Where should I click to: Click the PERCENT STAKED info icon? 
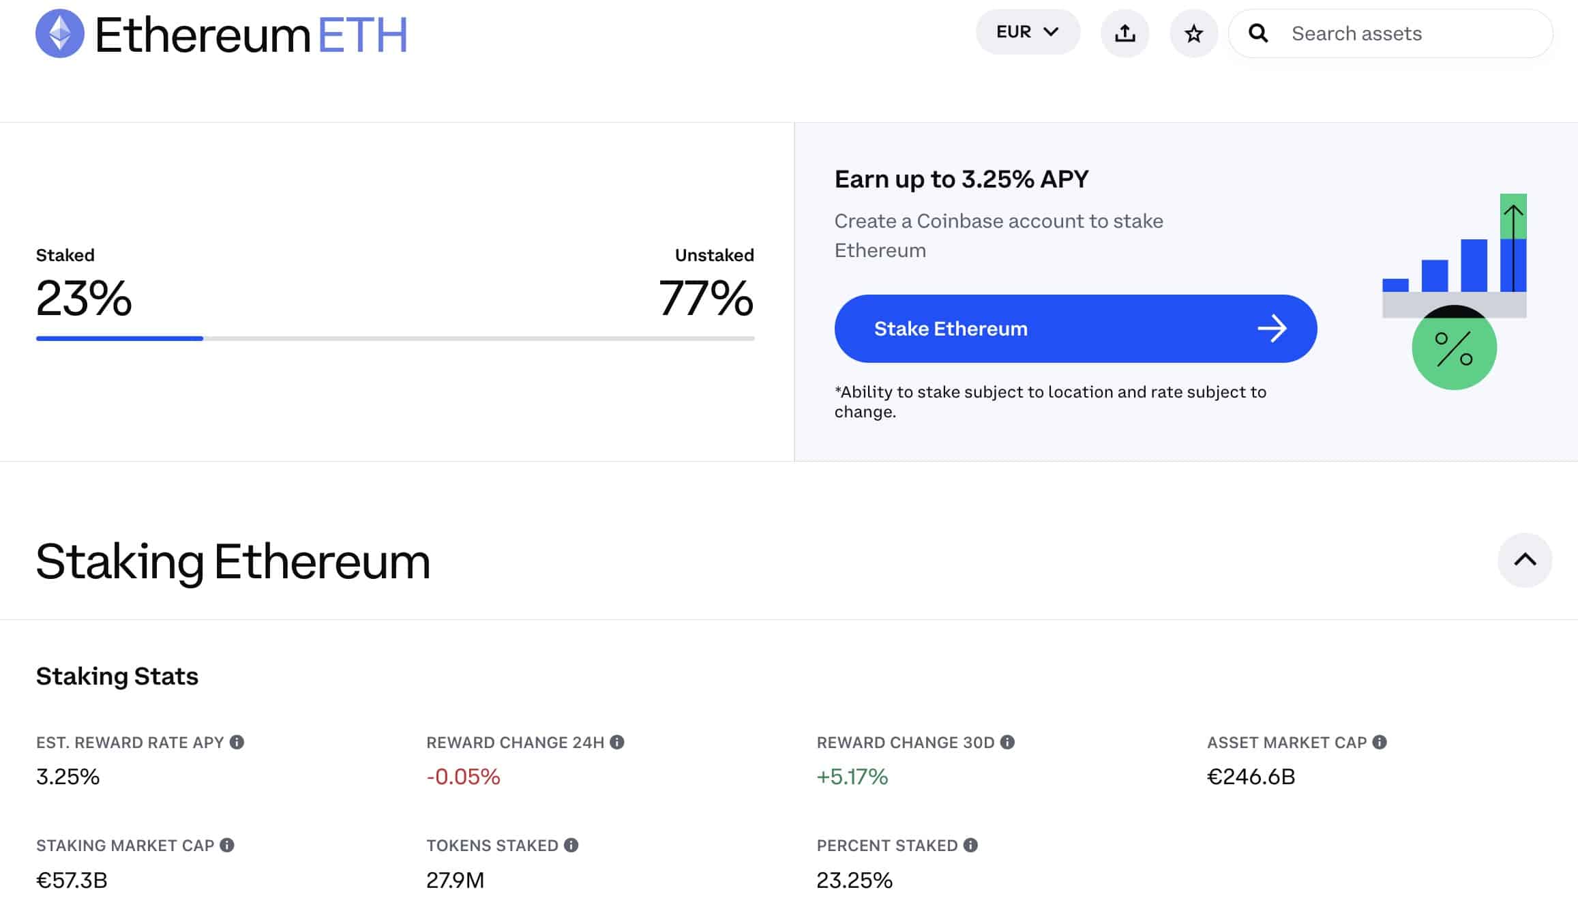coord(969,844)
